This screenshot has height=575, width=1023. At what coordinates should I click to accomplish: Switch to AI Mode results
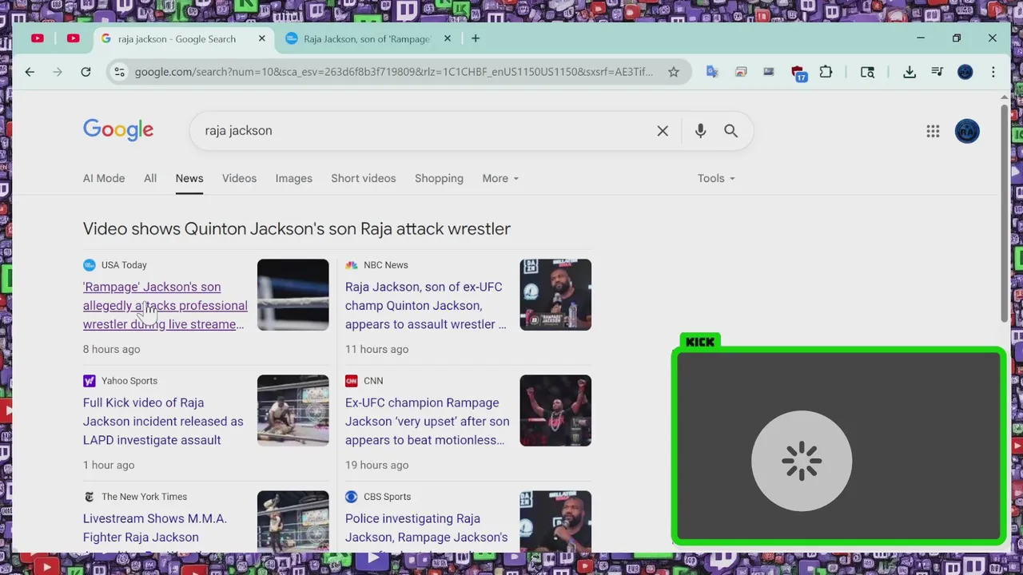tap(104, 178)
